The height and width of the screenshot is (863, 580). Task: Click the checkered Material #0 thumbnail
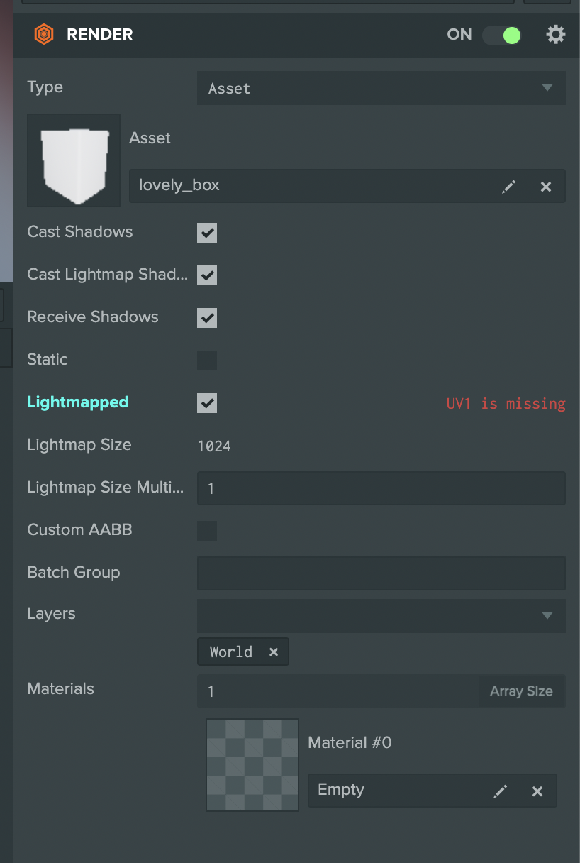[252, 764]
